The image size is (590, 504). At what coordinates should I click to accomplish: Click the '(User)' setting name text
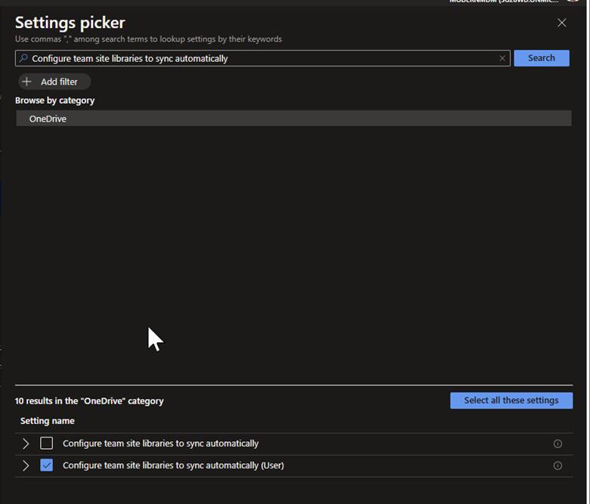click(x=173, y=465)
